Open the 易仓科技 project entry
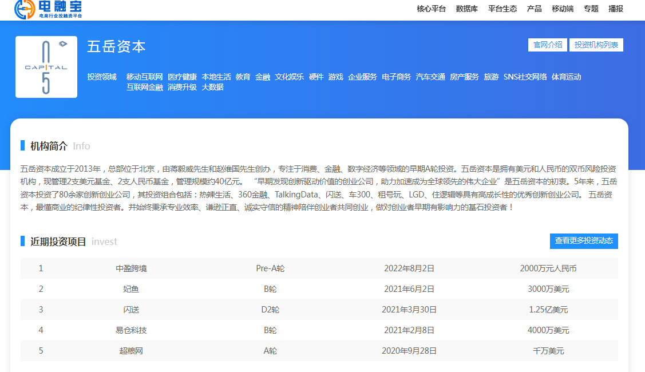Screen dimensions: 645x372 pos(131,330)
